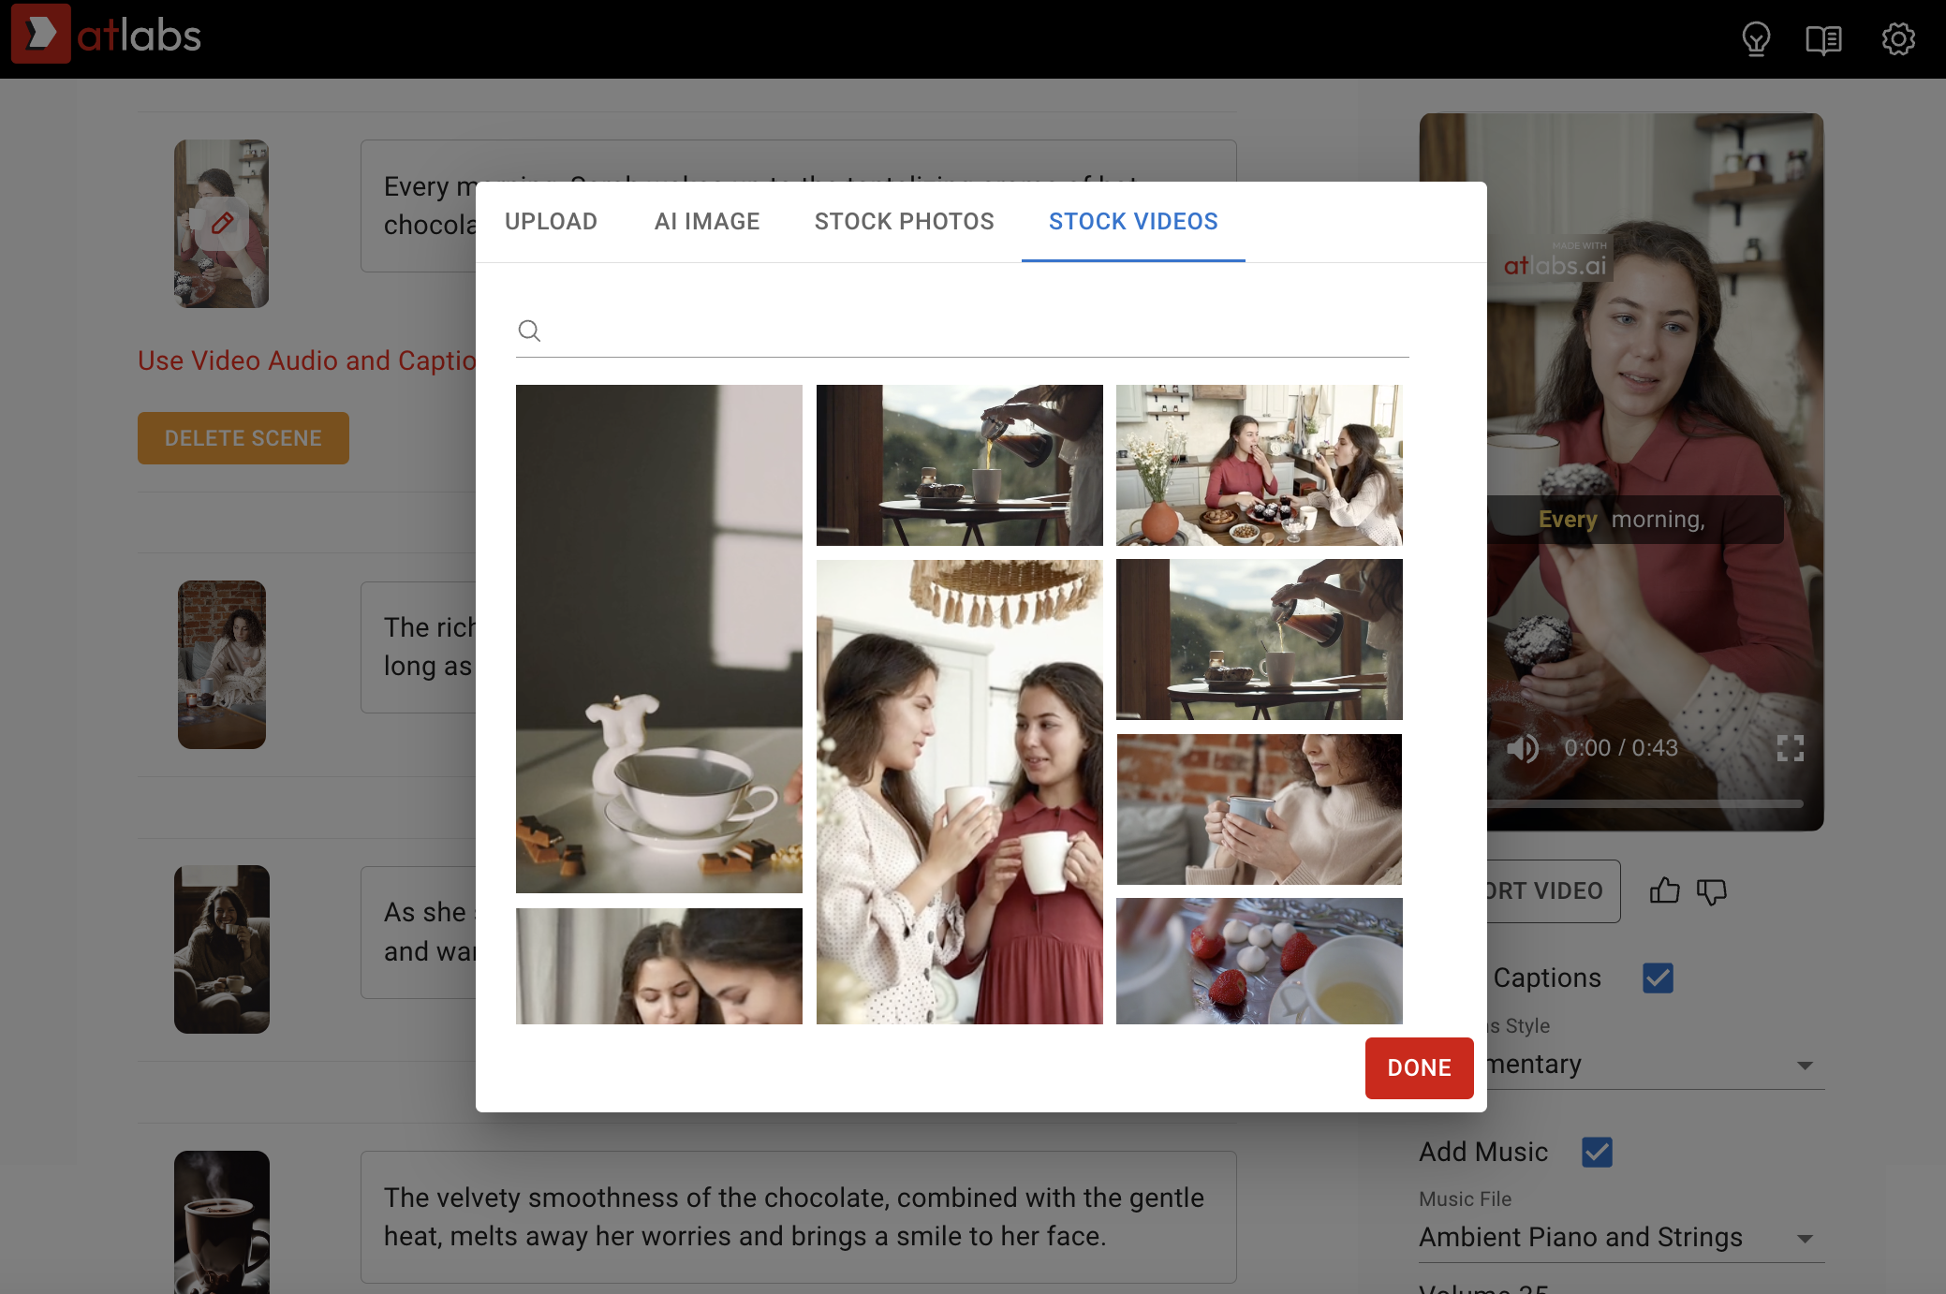Open the UPLOAD tab
The image size is (1946, 1294).
(x=552, y=222)
